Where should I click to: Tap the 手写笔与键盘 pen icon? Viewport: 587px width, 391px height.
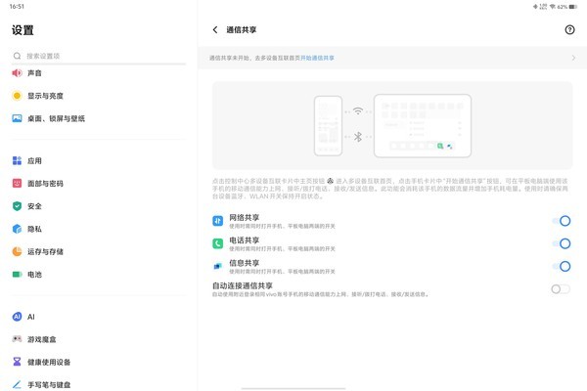pyautogui.click(x=17, y=384)
